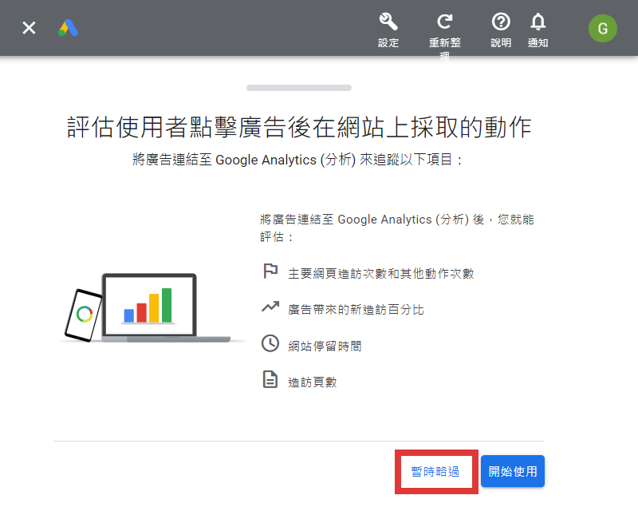Click text 網站停留時間
The image size is (638, 511).
pyautogui.click(x=325, y=347)
